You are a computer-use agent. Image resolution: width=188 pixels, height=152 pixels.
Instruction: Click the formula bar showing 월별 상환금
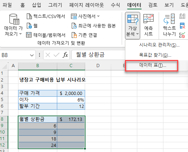[98, 55]
